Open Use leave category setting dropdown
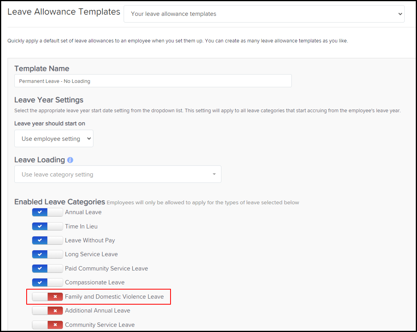This screenshot has height=332, width=417. click(118, 175)
